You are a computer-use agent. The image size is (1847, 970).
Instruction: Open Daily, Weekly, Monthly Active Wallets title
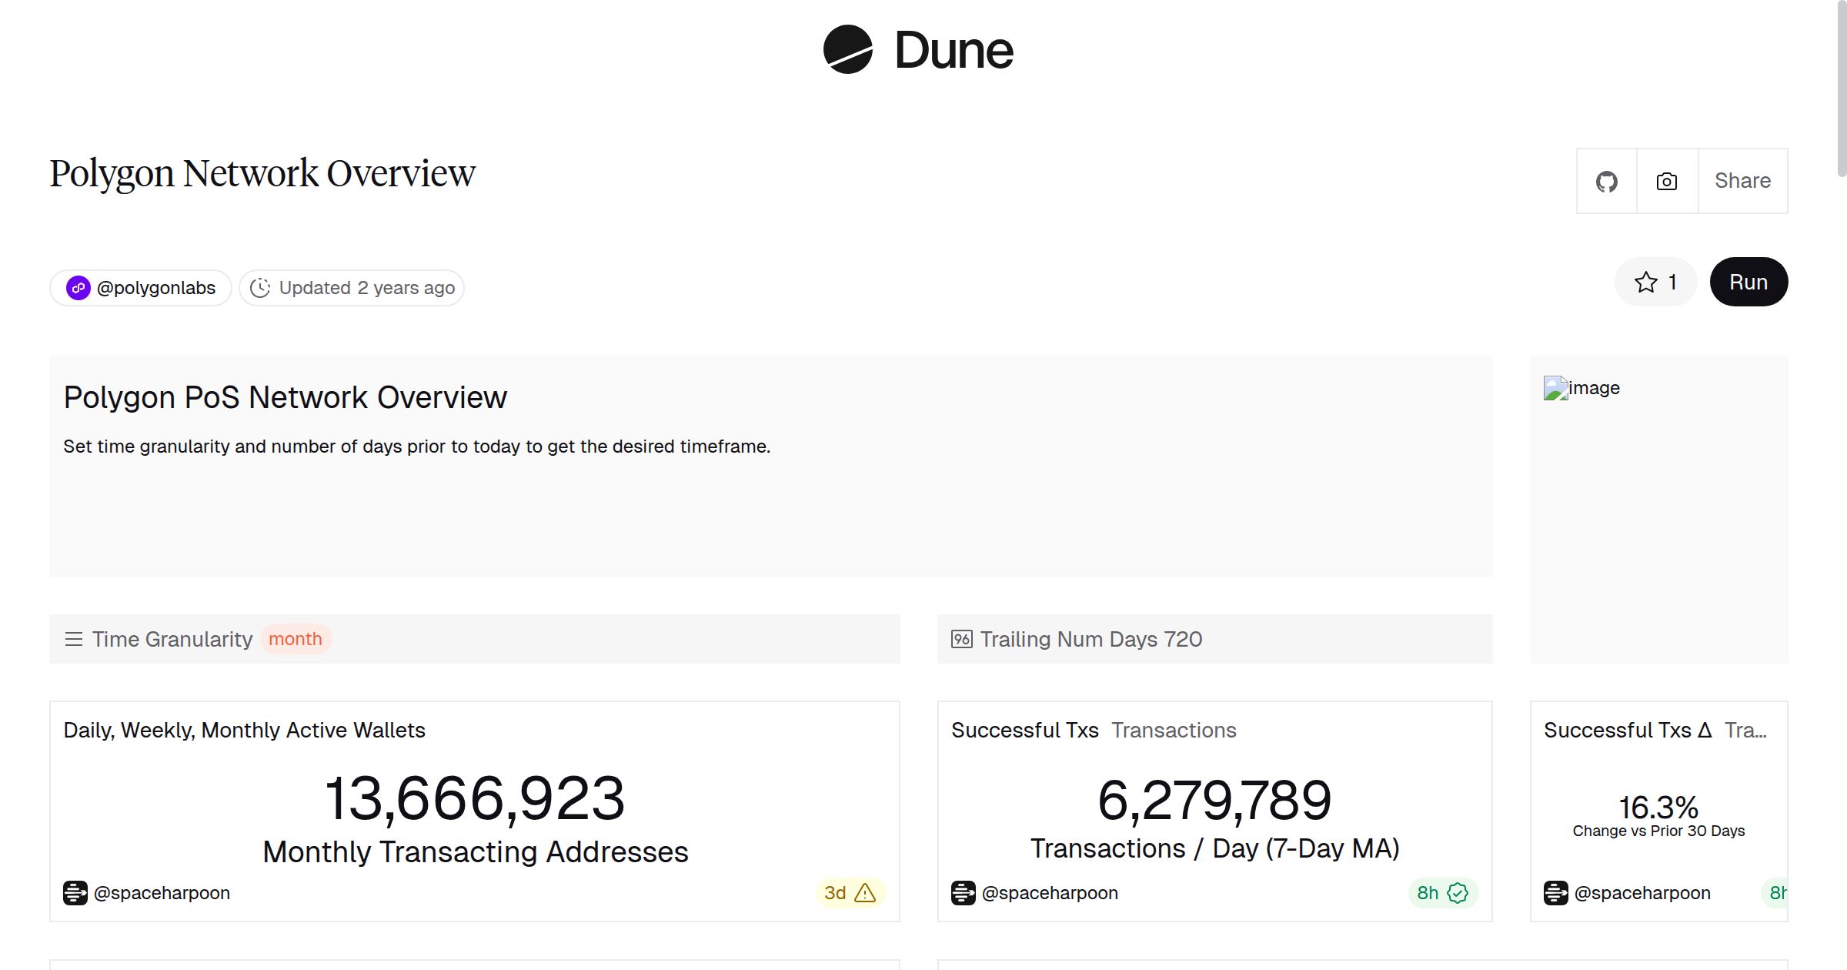click(x=244, y=730)
